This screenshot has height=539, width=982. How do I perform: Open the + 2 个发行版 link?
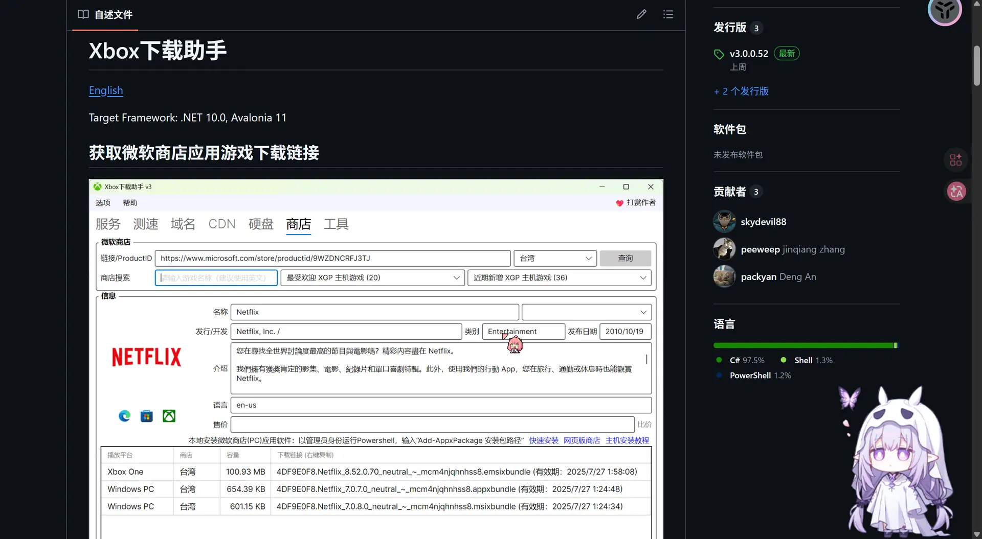(x=741, y=91)
